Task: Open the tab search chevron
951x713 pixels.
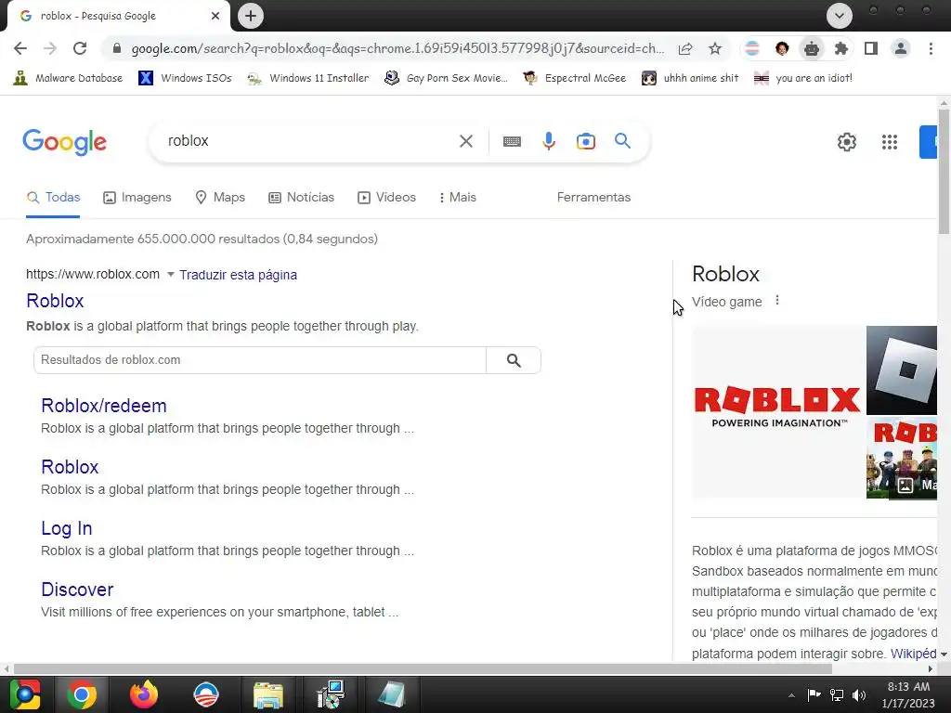Action: coord(840,16)
